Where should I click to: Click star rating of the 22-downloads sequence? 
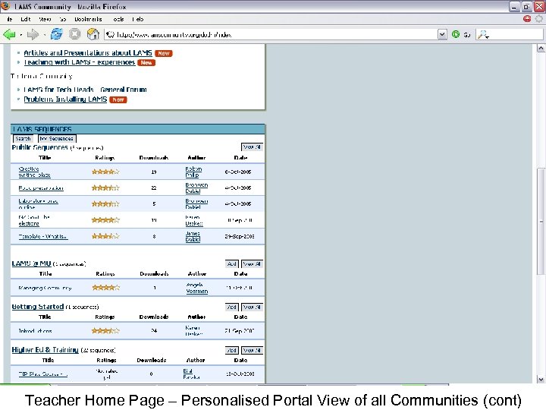(105, 188)
